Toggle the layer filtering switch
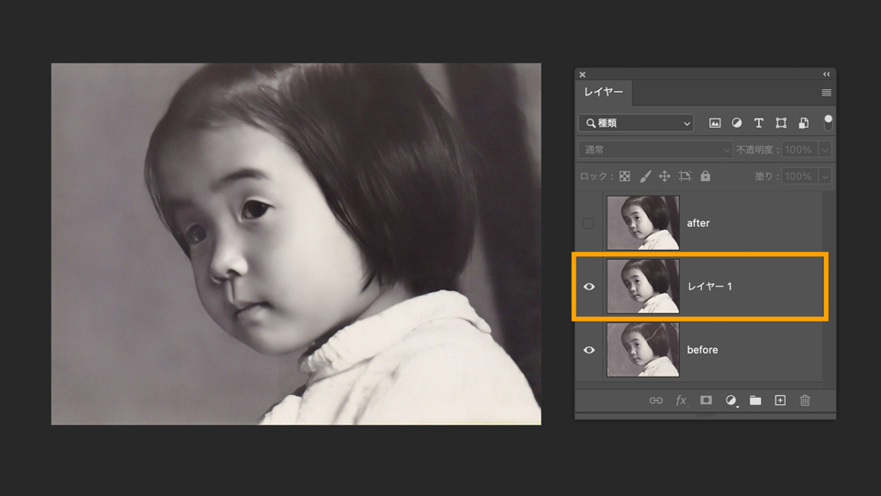This screenshot has height=496, width=881. 828,122
